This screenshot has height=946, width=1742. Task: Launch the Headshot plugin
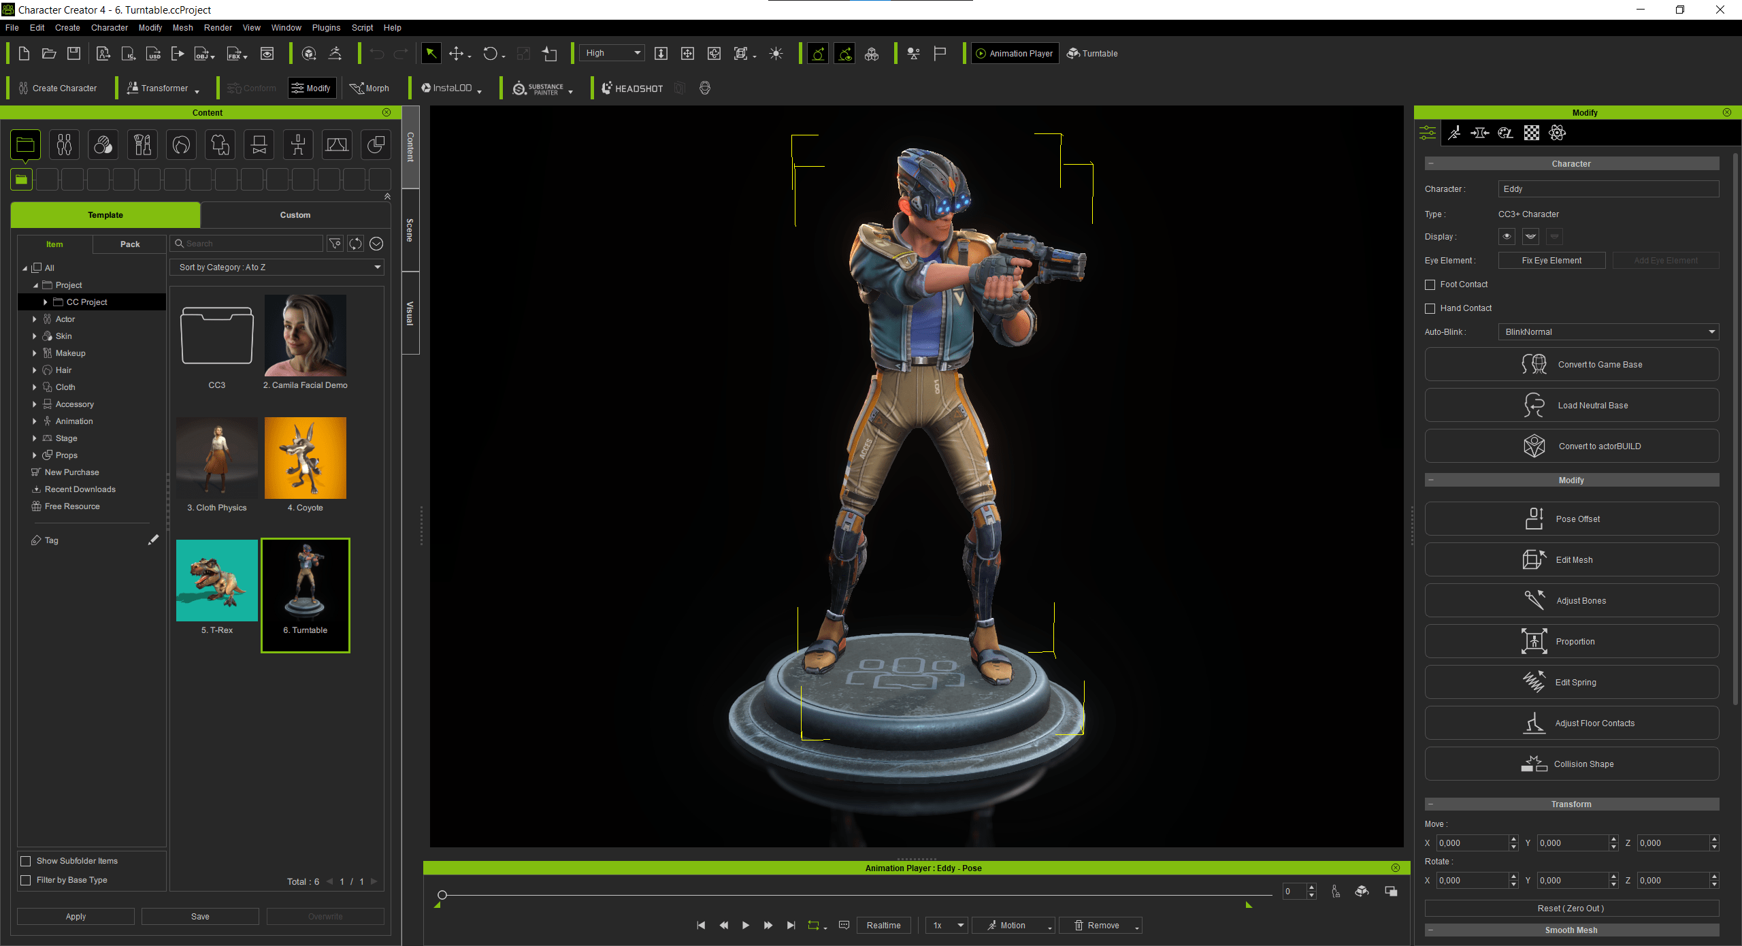coord(632,88)
